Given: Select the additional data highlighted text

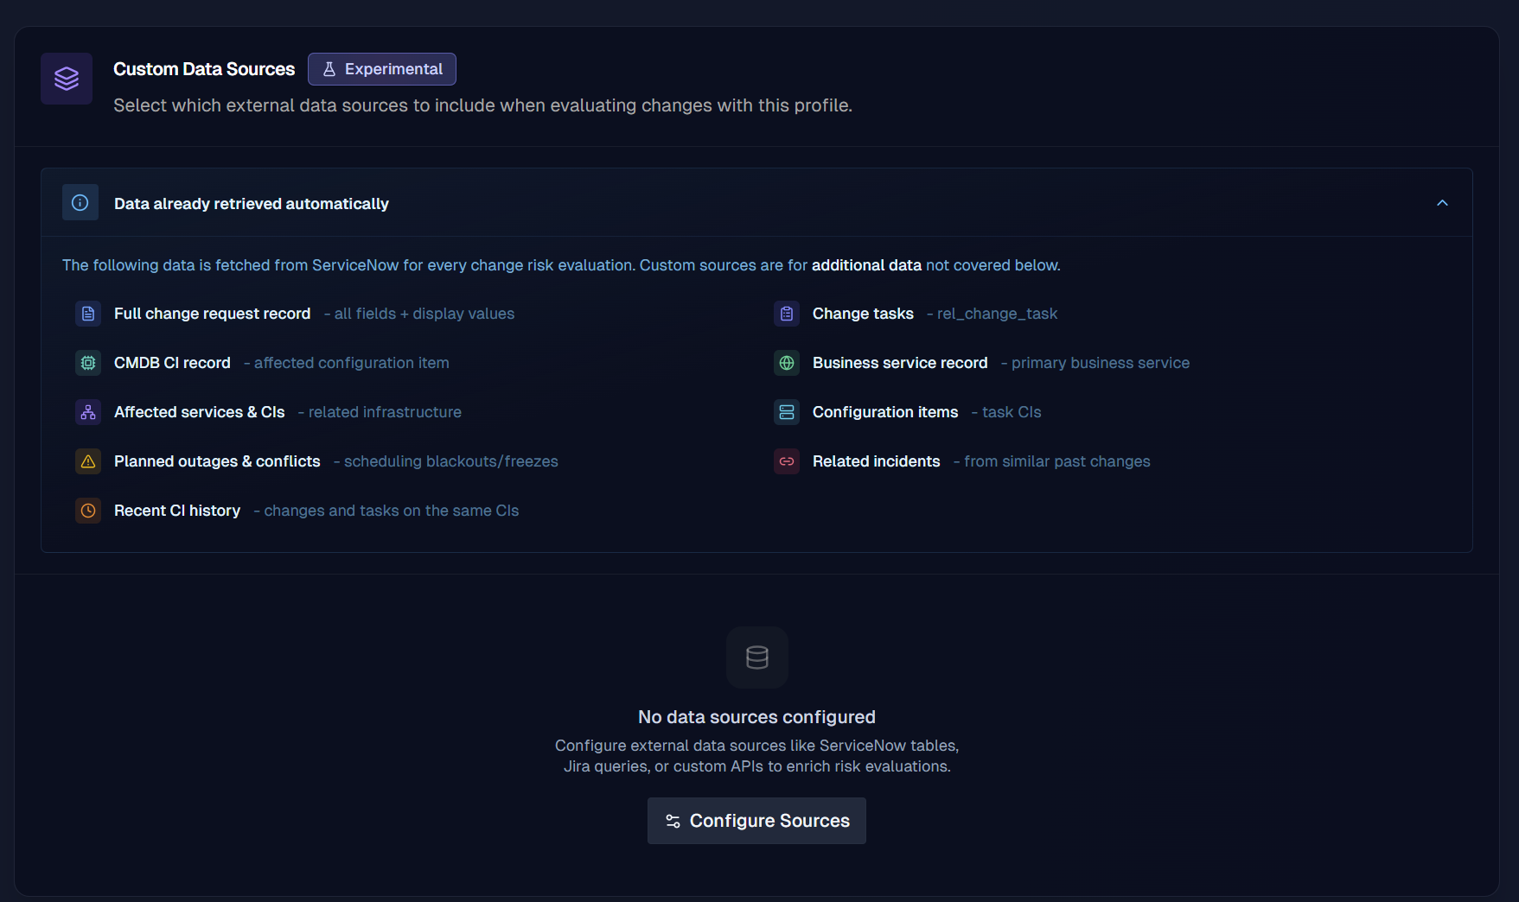Looking at the screenshot, I should click(x=865, y=265).
